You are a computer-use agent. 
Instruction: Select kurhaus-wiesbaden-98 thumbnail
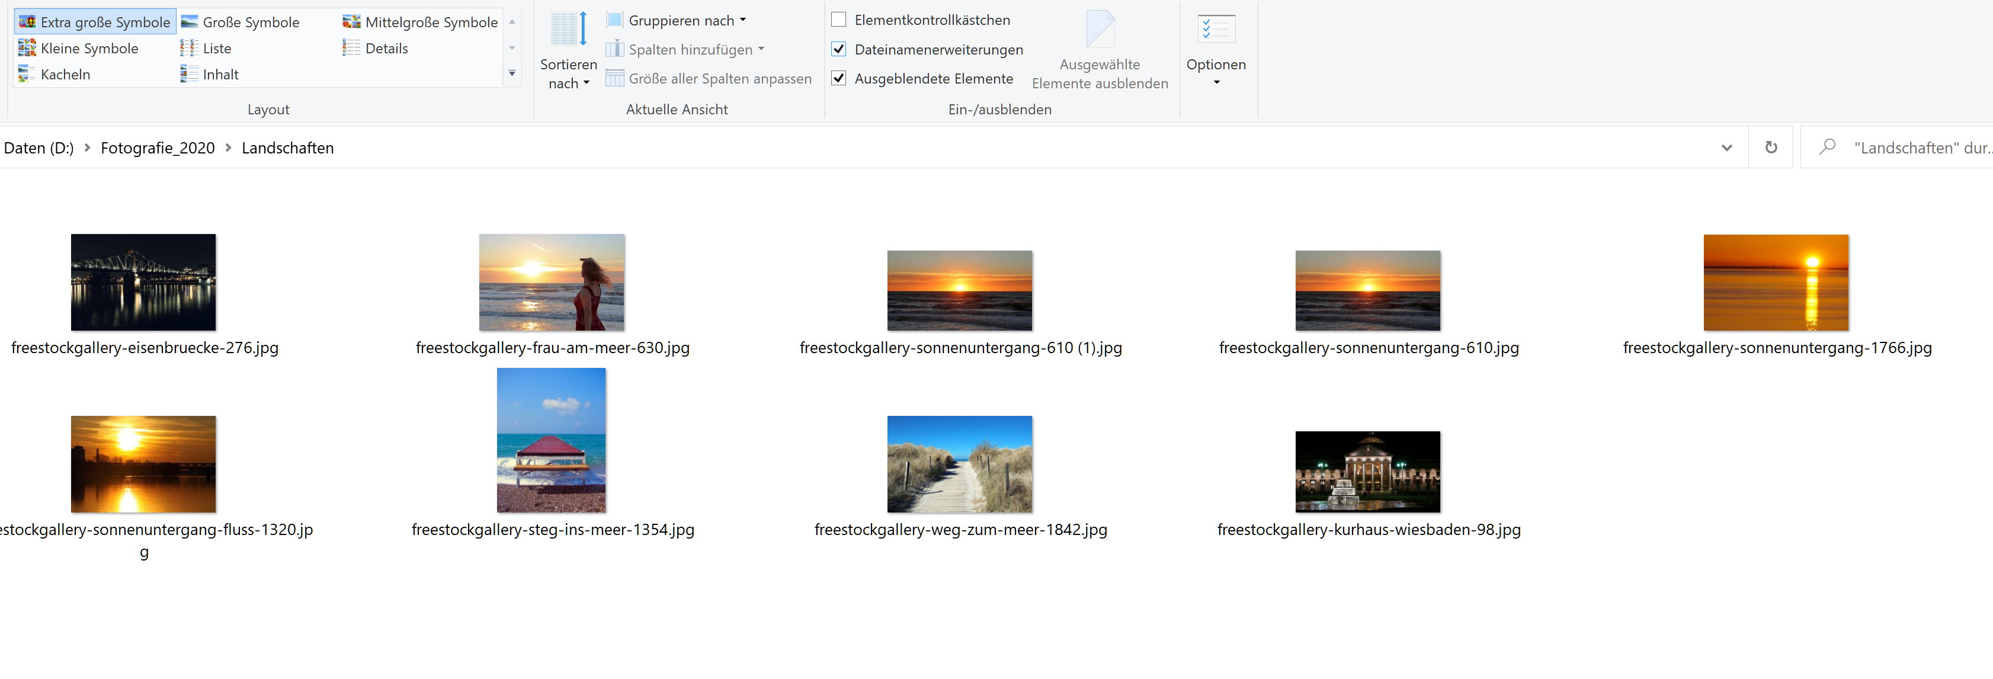point(1368,472)
